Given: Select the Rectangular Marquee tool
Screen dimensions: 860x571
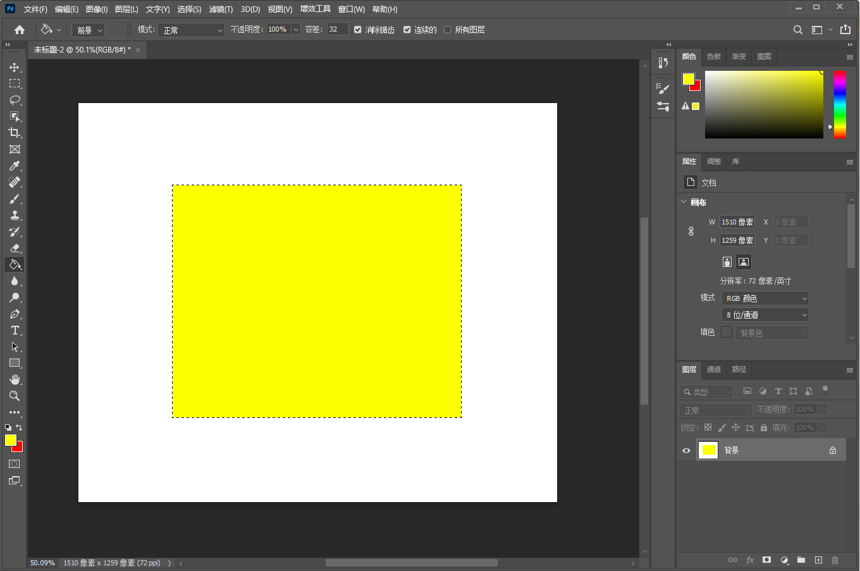Looking at the screenshot, I should point(15,83).
